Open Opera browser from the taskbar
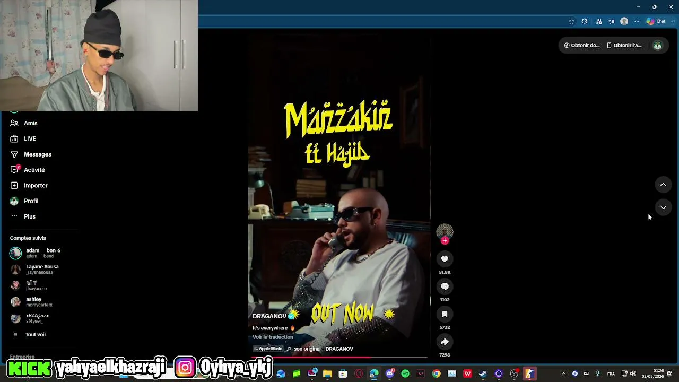The height and width of the screenshot is (382, 679). 359,374
